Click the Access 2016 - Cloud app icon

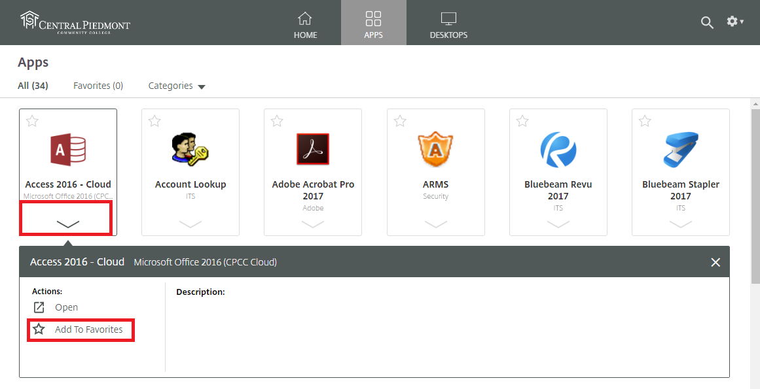click(68, 150)
